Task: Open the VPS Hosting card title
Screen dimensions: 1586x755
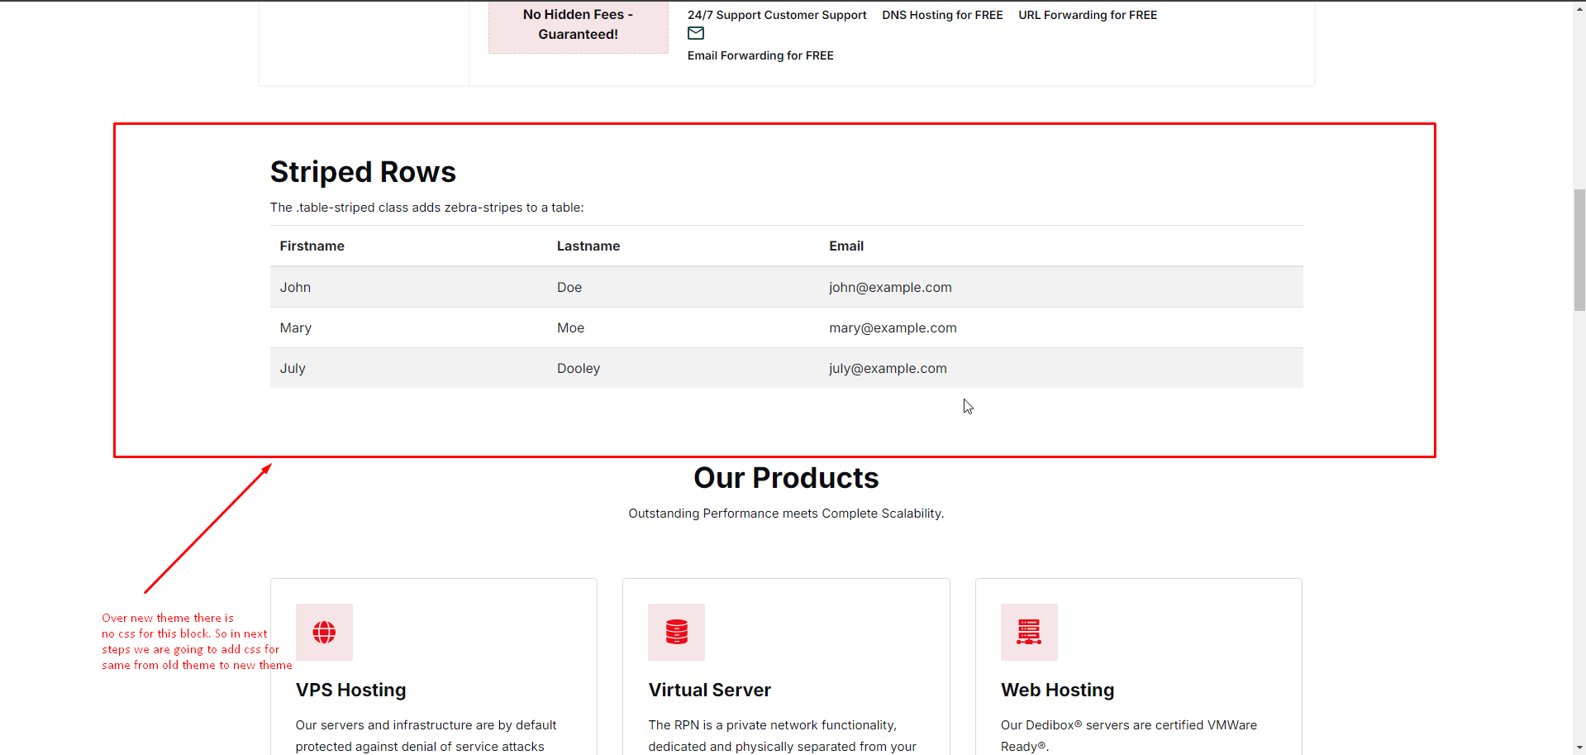Action: tap(350, 690)
